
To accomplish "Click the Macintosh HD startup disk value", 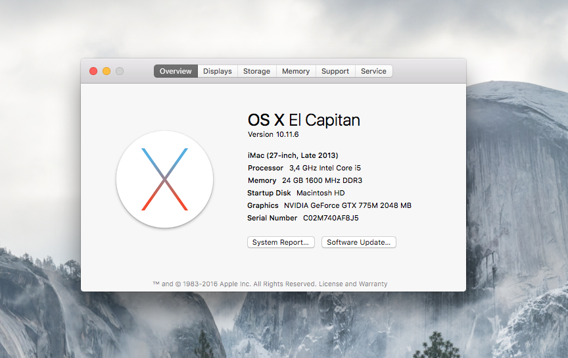I will point(321,193).
